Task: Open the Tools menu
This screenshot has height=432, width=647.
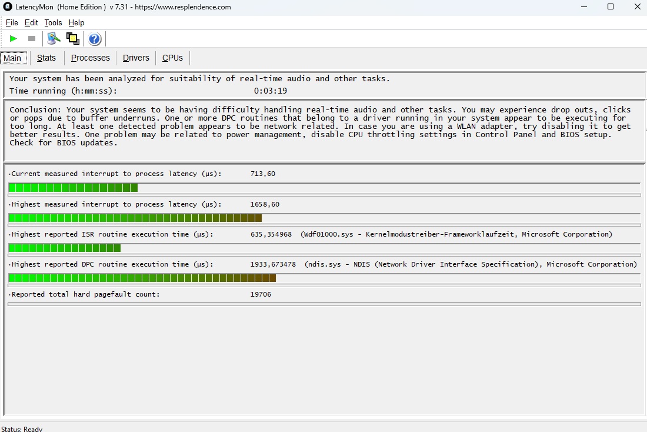Action: (53, 22)
